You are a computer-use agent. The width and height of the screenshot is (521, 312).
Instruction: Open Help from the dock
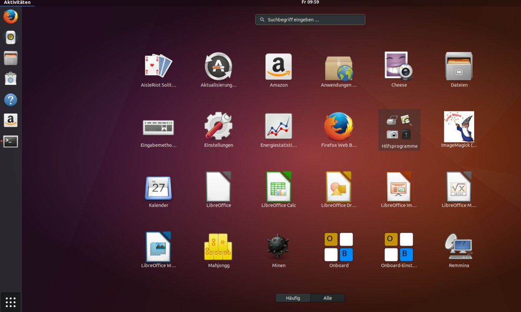tap(10, 100)
